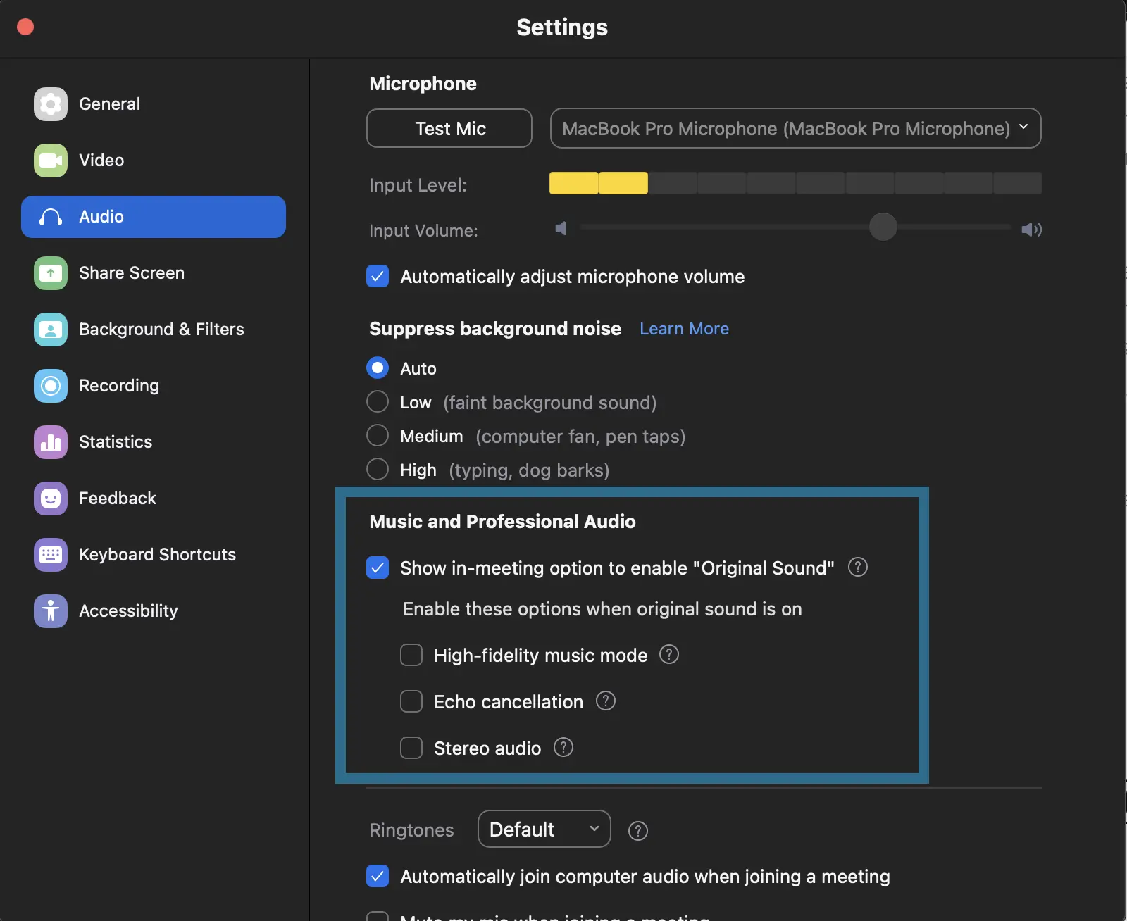Switch to Statistics tab
1127x921 pixels.
pyautogui.click(x=154, y=442)
